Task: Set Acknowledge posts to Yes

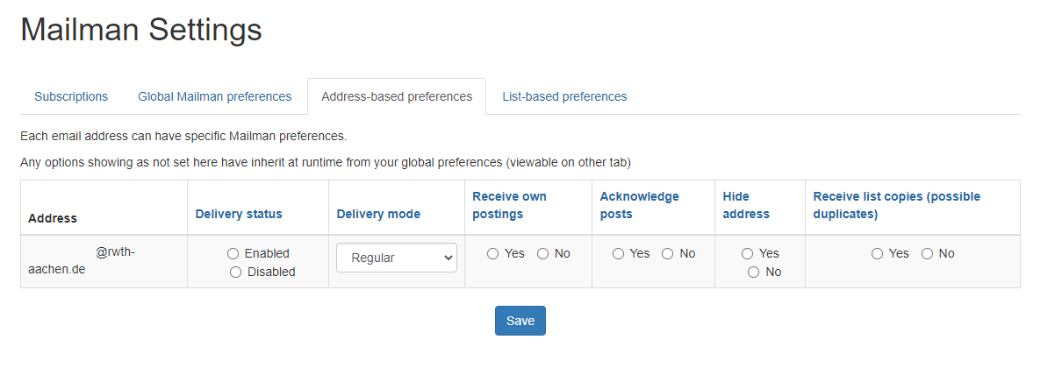Action: pos(618,253)
